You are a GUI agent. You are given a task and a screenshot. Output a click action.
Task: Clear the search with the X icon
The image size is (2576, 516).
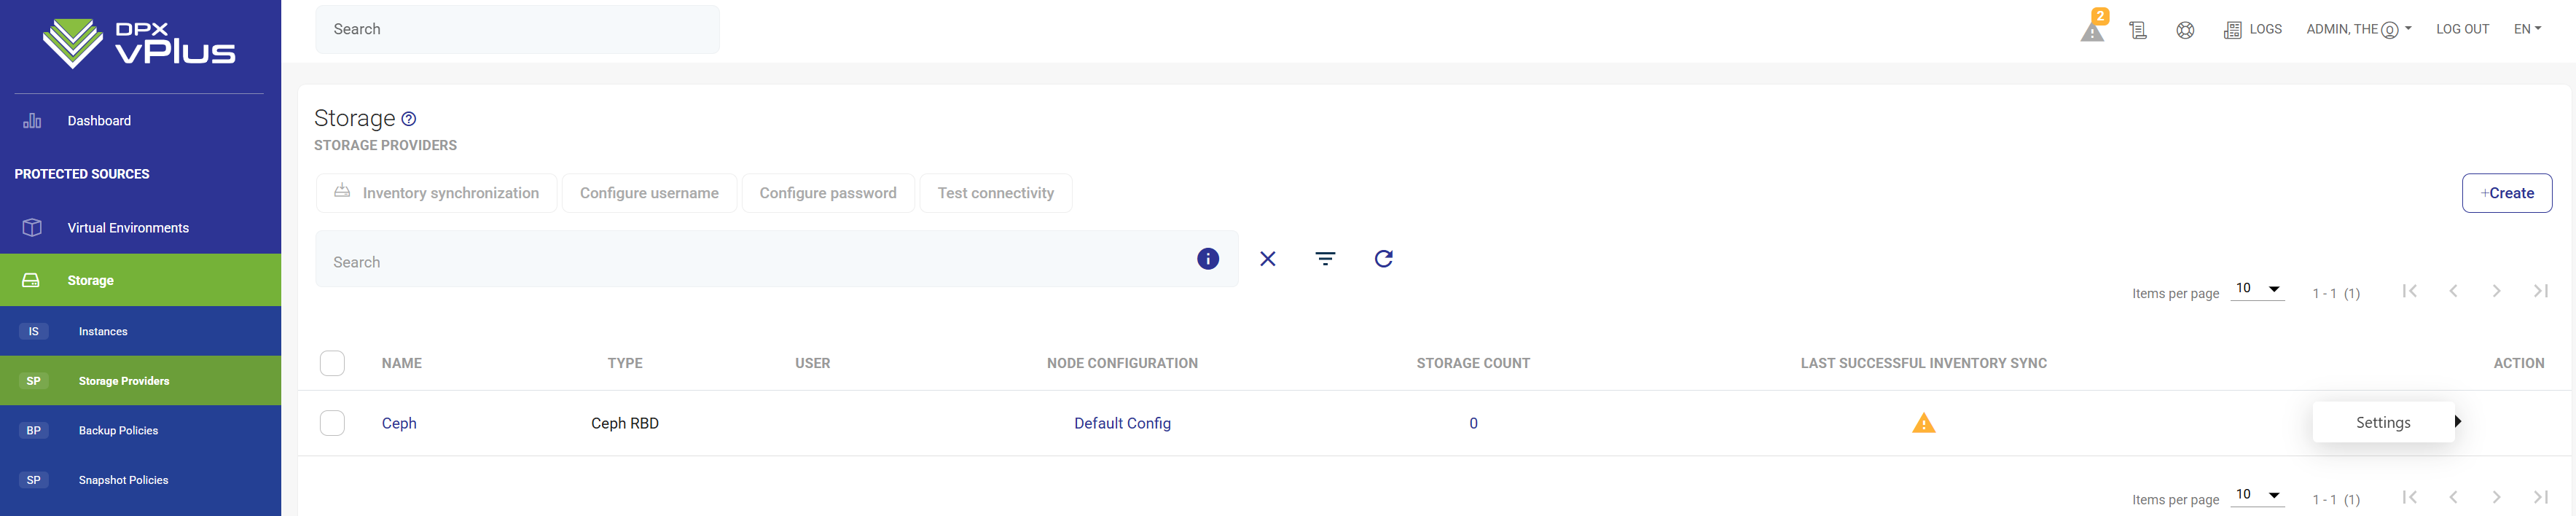click(x=1267, y=259)
